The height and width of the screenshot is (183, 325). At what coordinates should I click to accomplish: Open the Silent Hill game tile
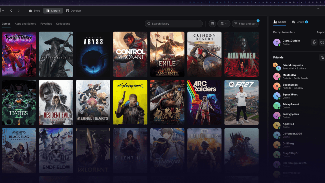[130, 151]
